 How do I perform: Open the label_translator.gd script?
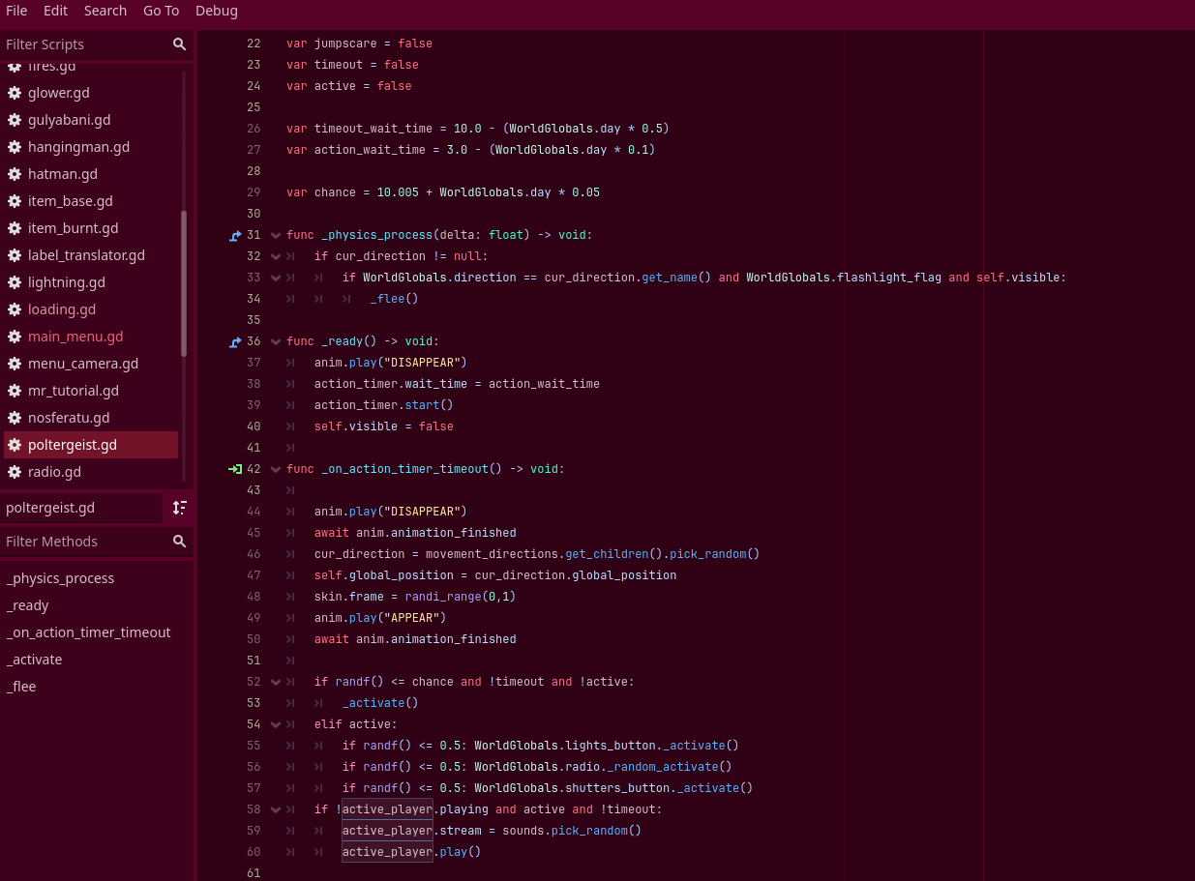86,255
